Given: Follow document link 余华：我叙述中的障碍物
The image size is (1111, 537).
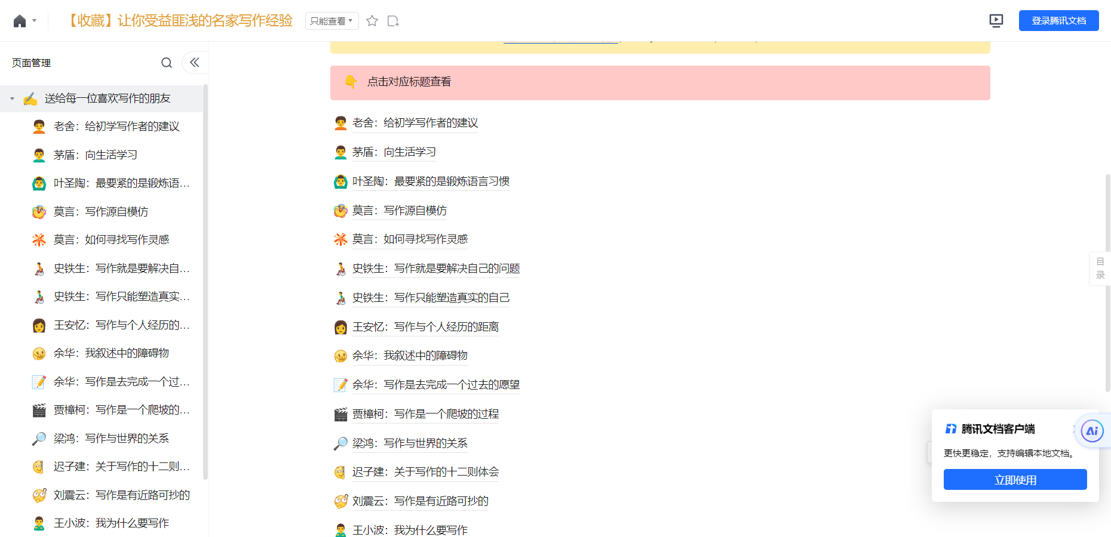Looking at the screenshot, I should [x=410, y=356].
